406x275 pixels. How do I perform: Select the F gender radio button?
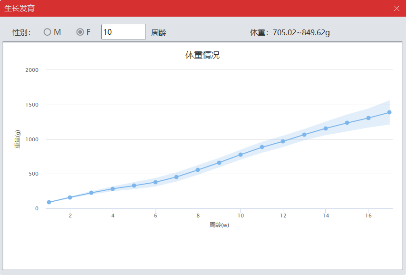click(80, 32)
